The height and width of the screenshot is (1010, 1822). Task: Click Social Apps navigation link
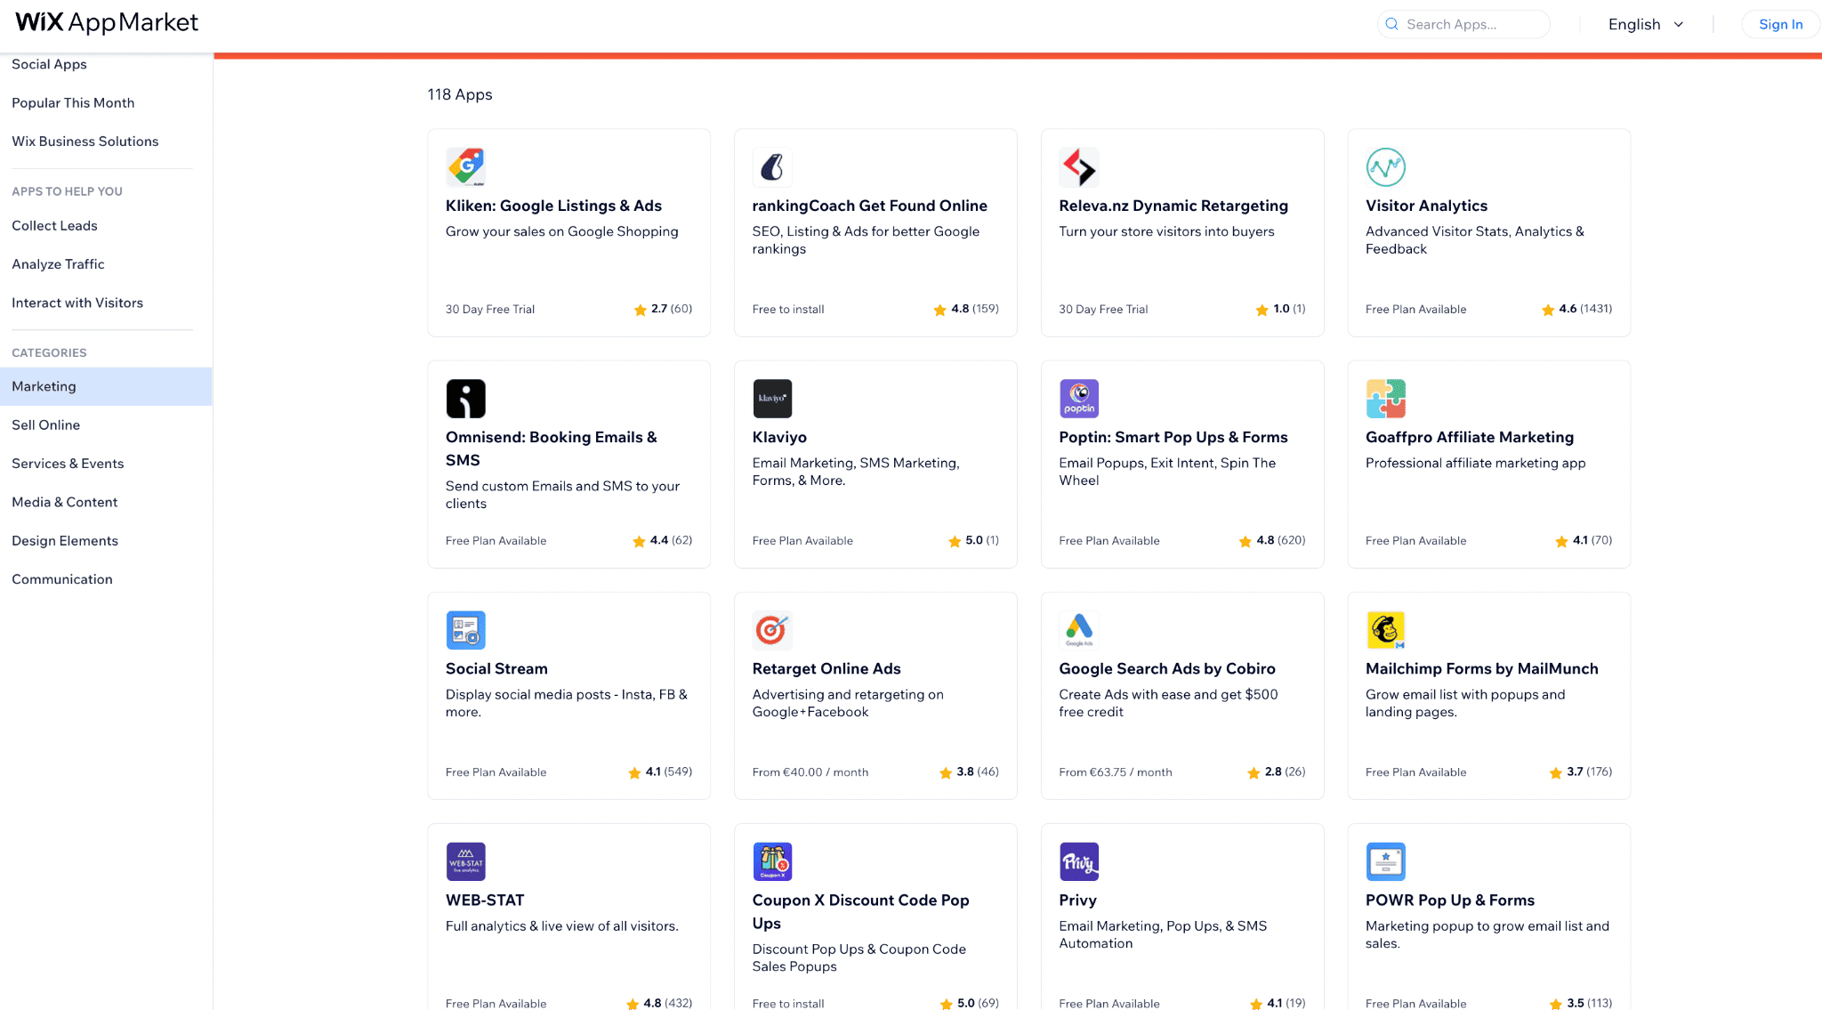48,63
